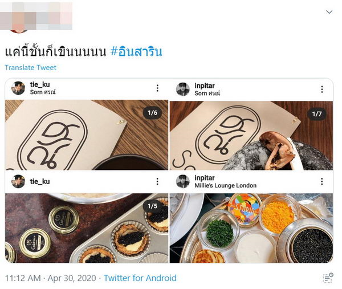The width and height of the screenshot is (342, 289).
Task: Click the 11:12 AM Apr 30, 2020 timestamp
Action: click(50, 278)
